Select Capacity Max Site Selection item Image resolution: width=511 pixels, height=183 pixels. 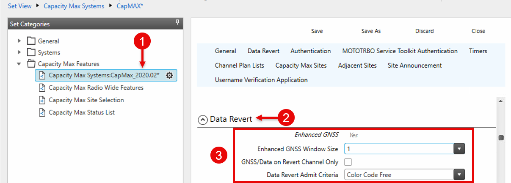click(86, 100)
